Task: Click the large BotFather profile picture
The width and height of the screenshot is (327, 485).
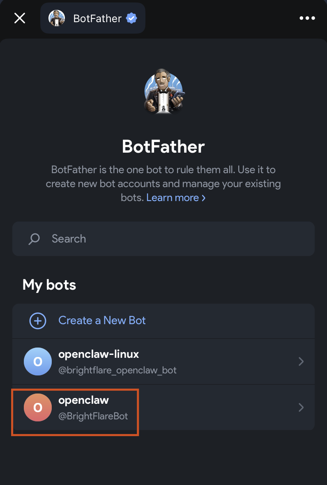Action: coord(163,92)
